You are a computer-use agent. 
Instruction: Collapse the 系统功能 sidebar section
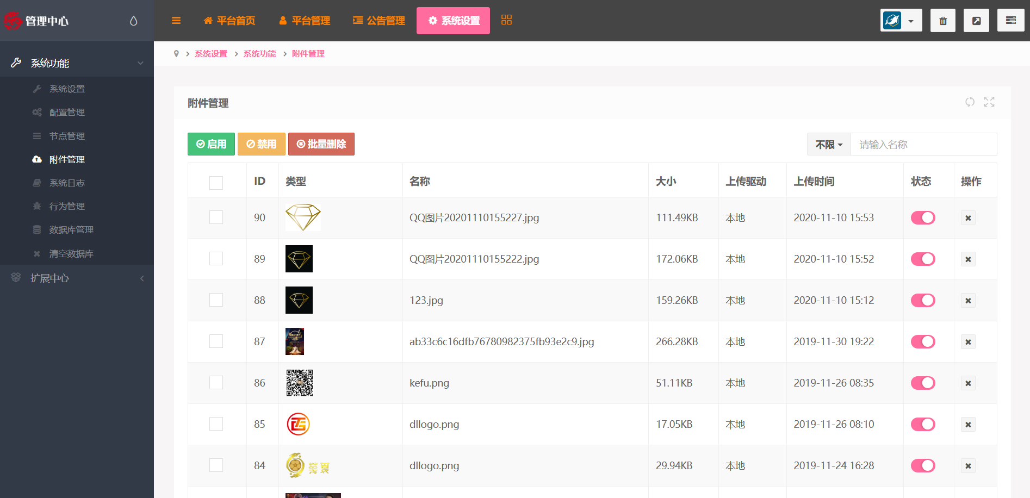tap(77, 63)
